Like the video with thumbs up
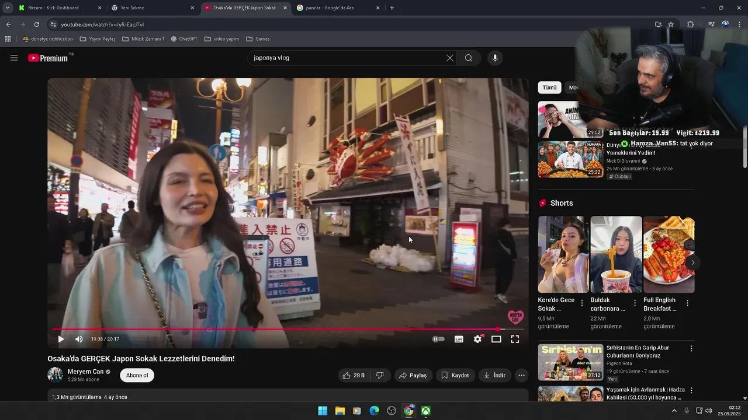 pos(354,375)
